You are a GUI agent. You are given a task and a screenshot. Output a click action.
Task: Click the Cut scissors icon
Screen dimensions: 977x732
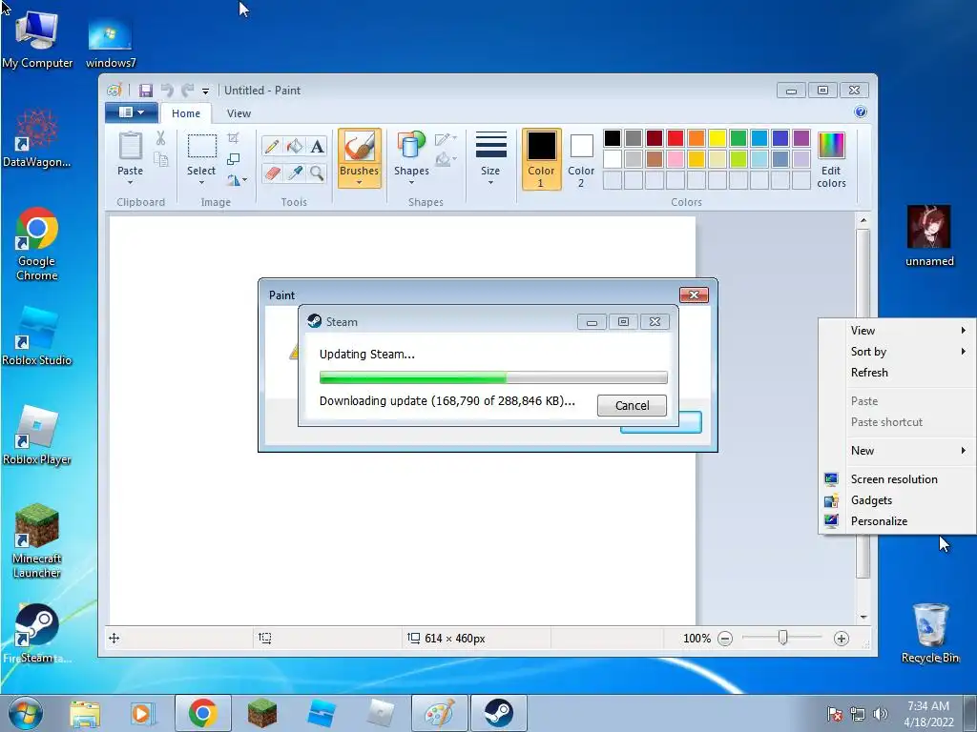click(x=160, y=138)
